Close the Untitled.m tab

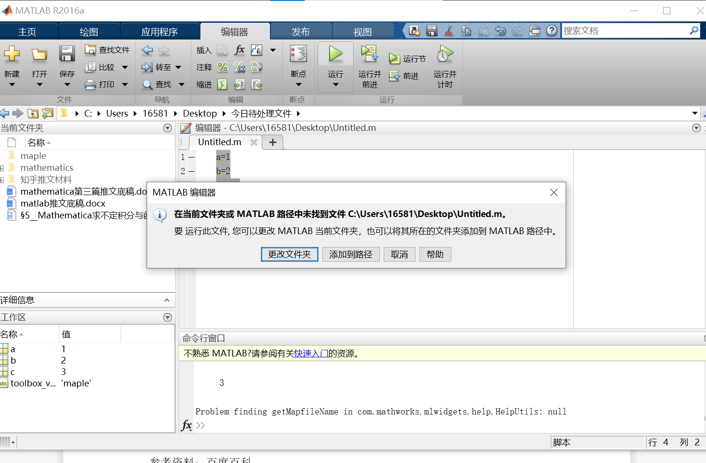254,142
